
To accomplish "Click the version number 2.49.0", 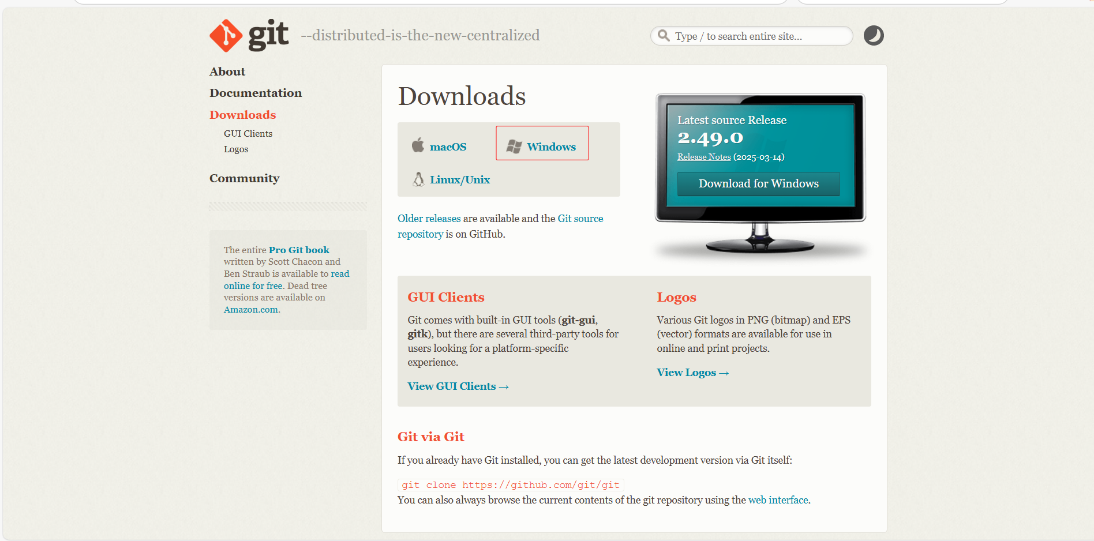I will [x=710, y=138].
